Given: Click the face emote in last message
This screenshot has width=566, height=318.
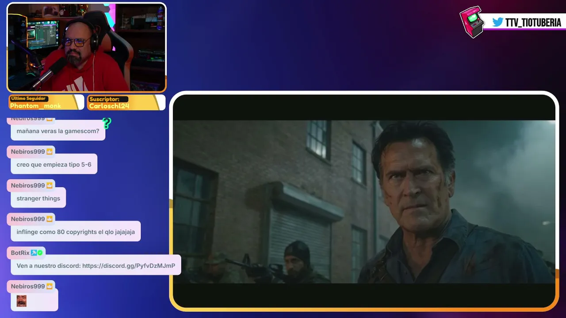Looking at the screenshot, I should [22, 301].
